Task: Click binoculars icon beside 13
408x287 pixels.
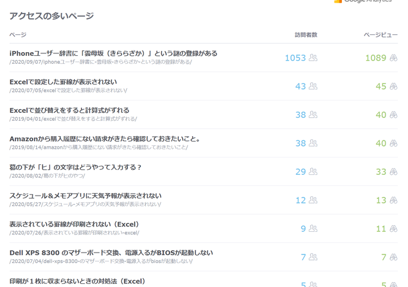Action: tap(393, 200)
